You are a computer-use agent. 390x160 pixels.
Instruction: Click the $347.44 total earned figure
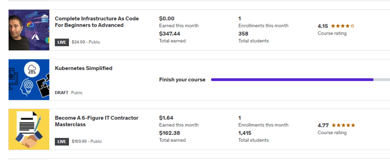click(169, 34)
